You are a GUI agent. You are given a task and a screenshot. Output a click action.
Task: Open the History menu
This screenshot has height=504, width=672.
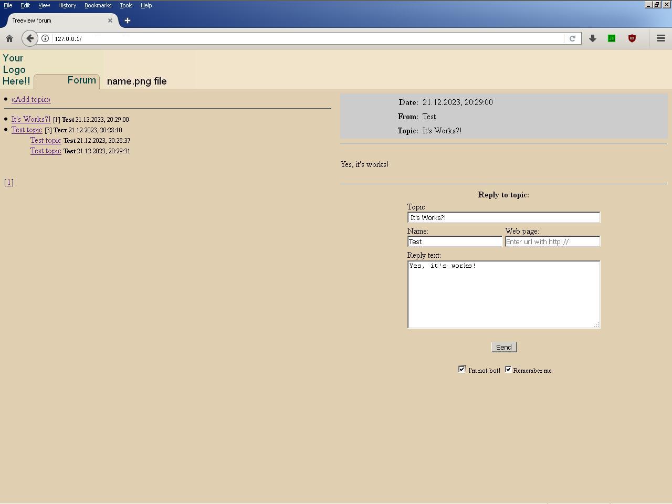[67, 5]
